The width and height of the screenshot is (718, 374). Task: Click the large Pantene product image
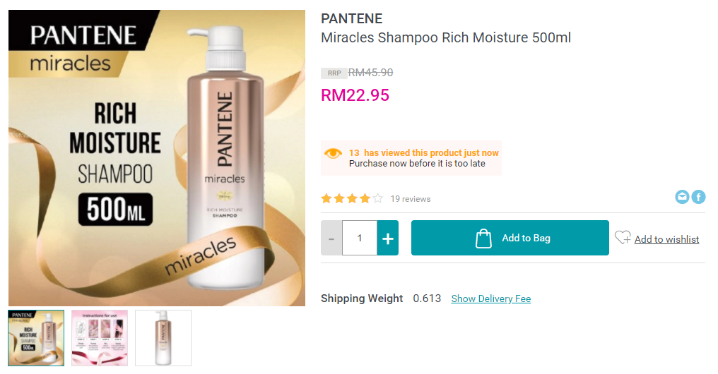(x=157, y=158)
